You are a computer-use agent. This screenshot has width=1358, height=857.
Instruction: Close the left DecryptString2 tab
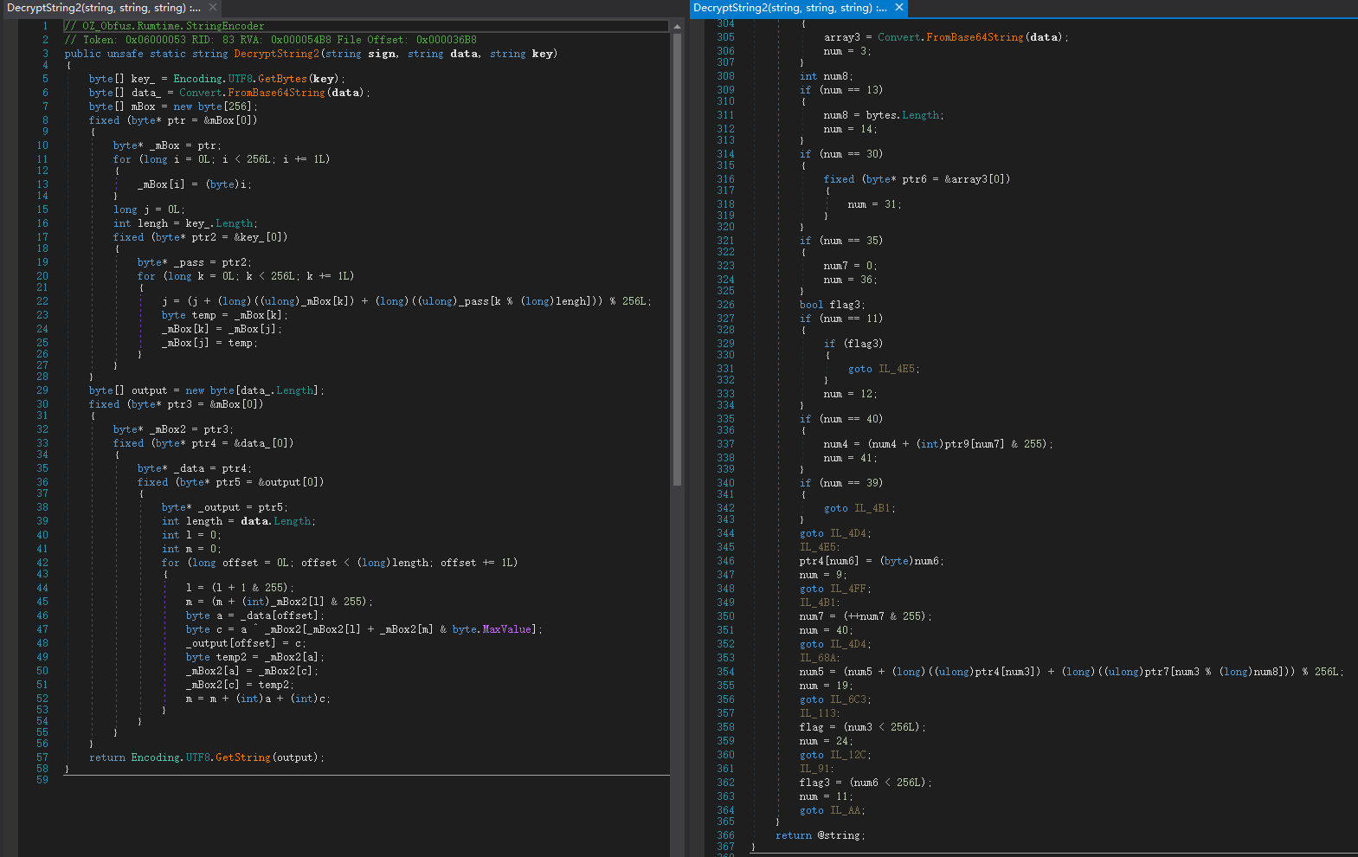click(x=213, y=8)
